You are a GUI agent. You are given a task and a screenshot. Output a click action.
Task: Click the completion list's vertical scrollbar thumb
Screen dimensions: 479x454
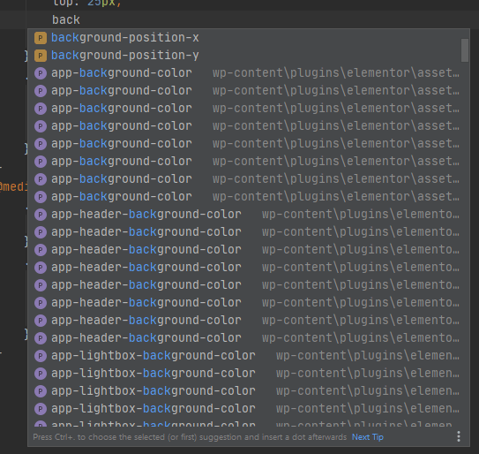(465, 50)
